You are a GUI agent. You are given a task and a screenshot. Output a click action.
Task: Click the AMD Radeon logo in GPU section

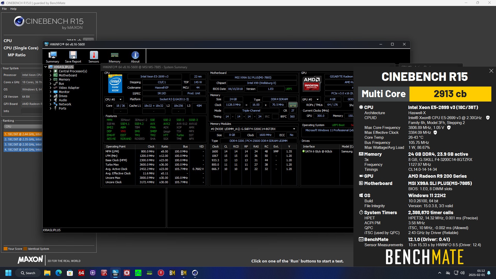(312, 84)
